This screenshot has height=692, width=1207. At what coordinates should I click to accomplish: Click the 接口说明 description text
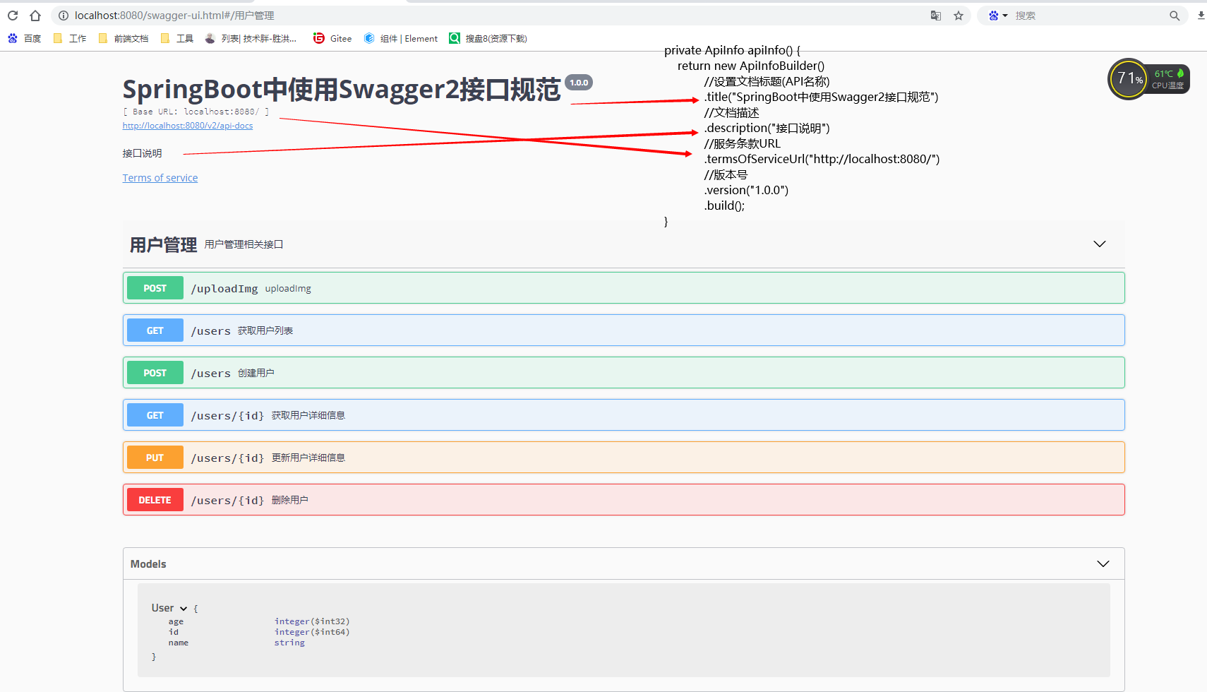[143, 153]
